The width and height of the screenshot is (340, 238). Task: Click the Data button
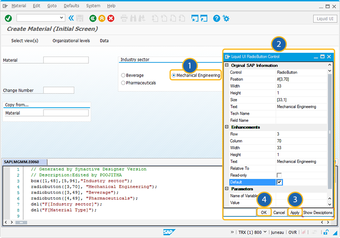point(104,41)
